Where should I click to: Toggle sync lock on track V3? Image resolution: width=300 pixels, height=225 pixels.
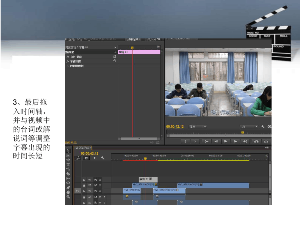click(x=96, y=180)
